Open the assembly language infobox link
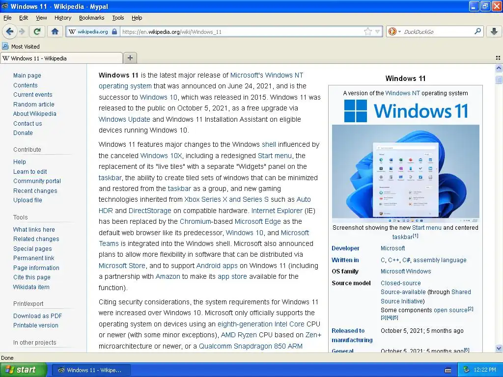503x377 pixels. click(x=440, y=260)
